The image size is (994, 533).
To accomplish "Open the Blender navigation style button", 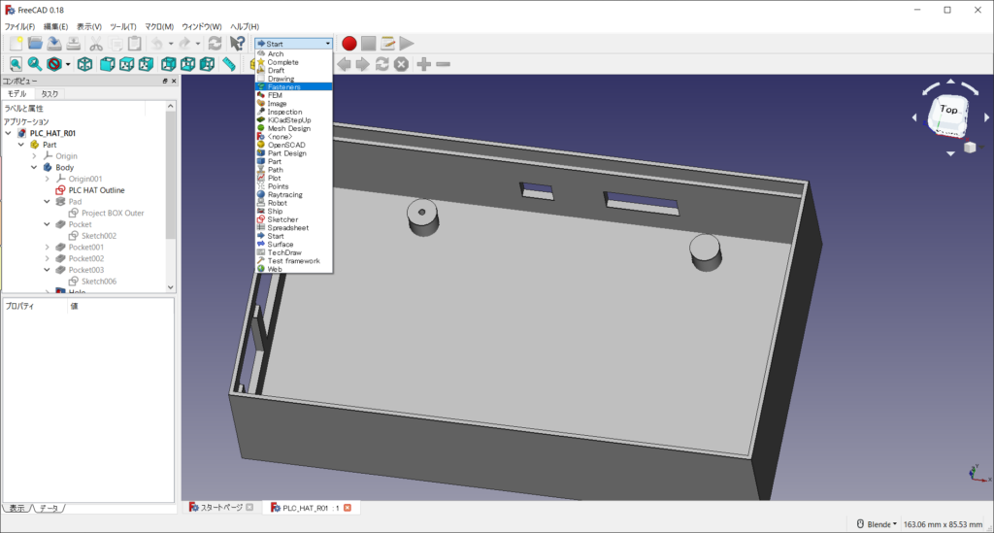I will click(875, 524).
